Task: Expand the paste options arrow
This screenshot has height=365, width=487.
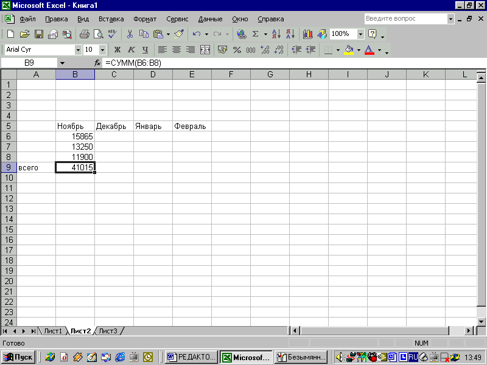Action: click(169, 34)
